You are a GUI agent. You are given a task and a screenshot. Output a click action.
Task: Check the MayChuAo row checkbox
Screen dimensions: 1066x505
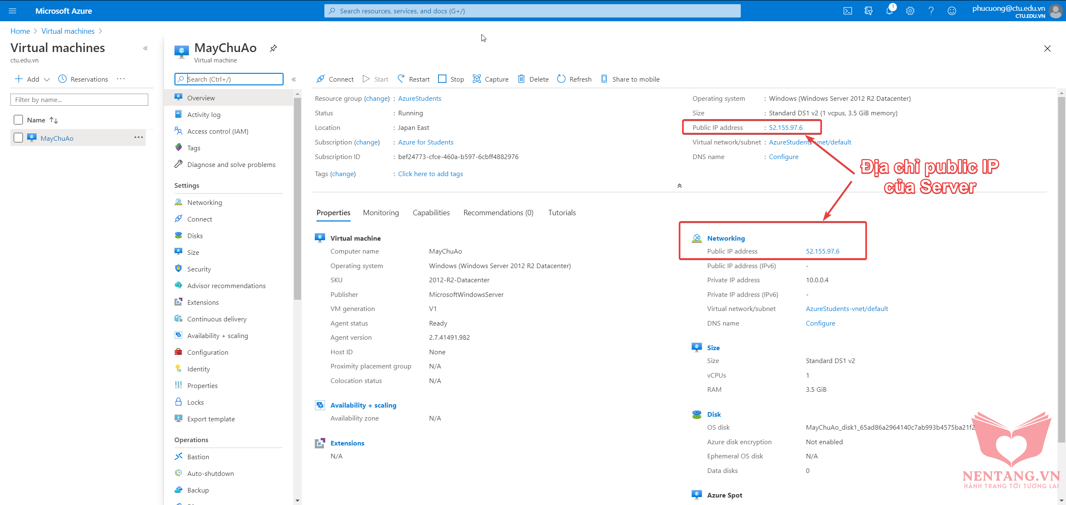pyautogui.click(x=18, y=138)
